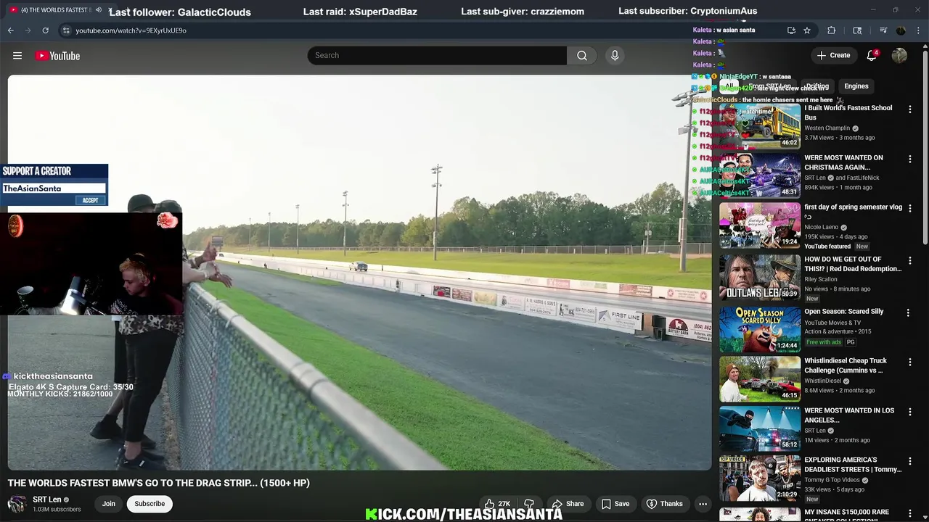Image resolution: width=929 pixels, height=522 pixels.
Task: Open options for first day of spring semester vlog
Action: point(909,208)
